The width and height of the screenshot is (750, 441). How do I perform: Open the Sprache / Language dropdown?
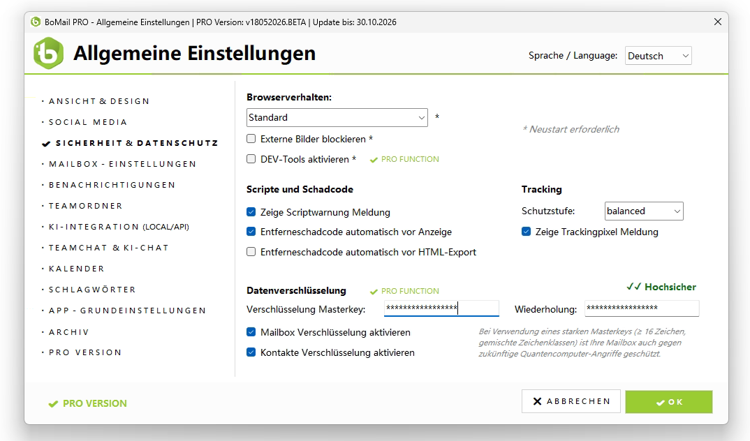[658, 56]
